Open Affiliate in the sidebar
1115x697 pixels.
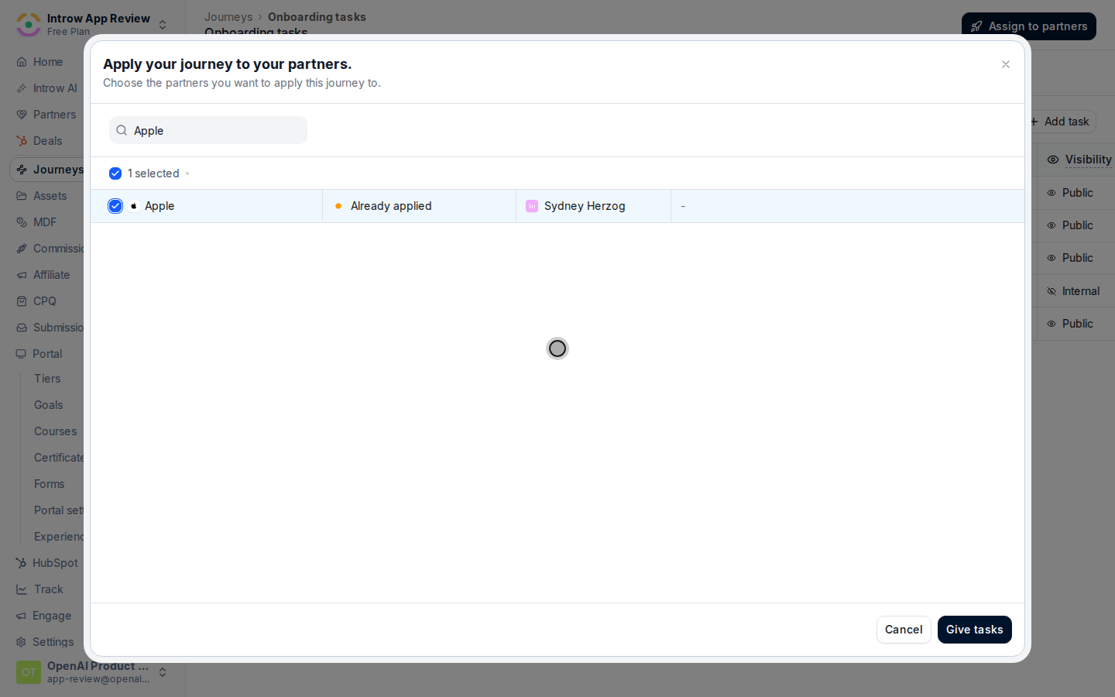(x=51, y=275)
